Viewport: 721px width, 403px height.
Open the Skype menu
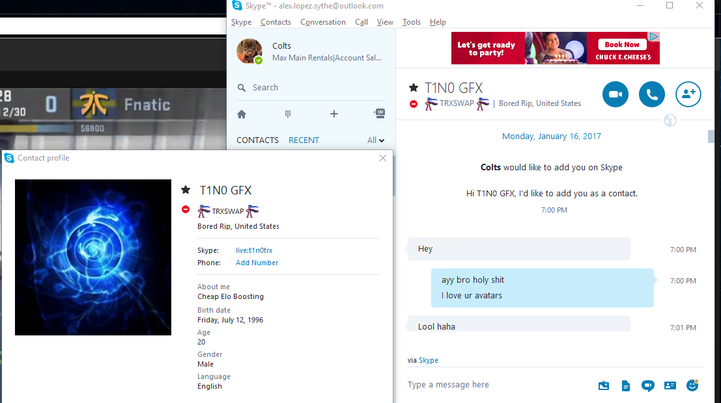[241, 22]
